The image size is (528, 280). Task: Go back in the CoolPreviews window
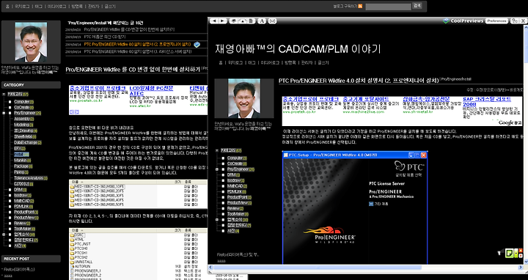coord(214,21)
